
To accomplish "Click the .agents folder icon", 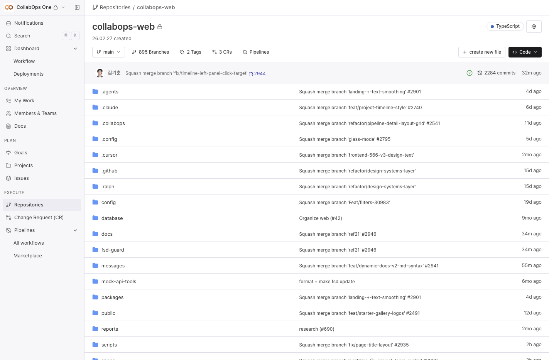I will (95, 91).
